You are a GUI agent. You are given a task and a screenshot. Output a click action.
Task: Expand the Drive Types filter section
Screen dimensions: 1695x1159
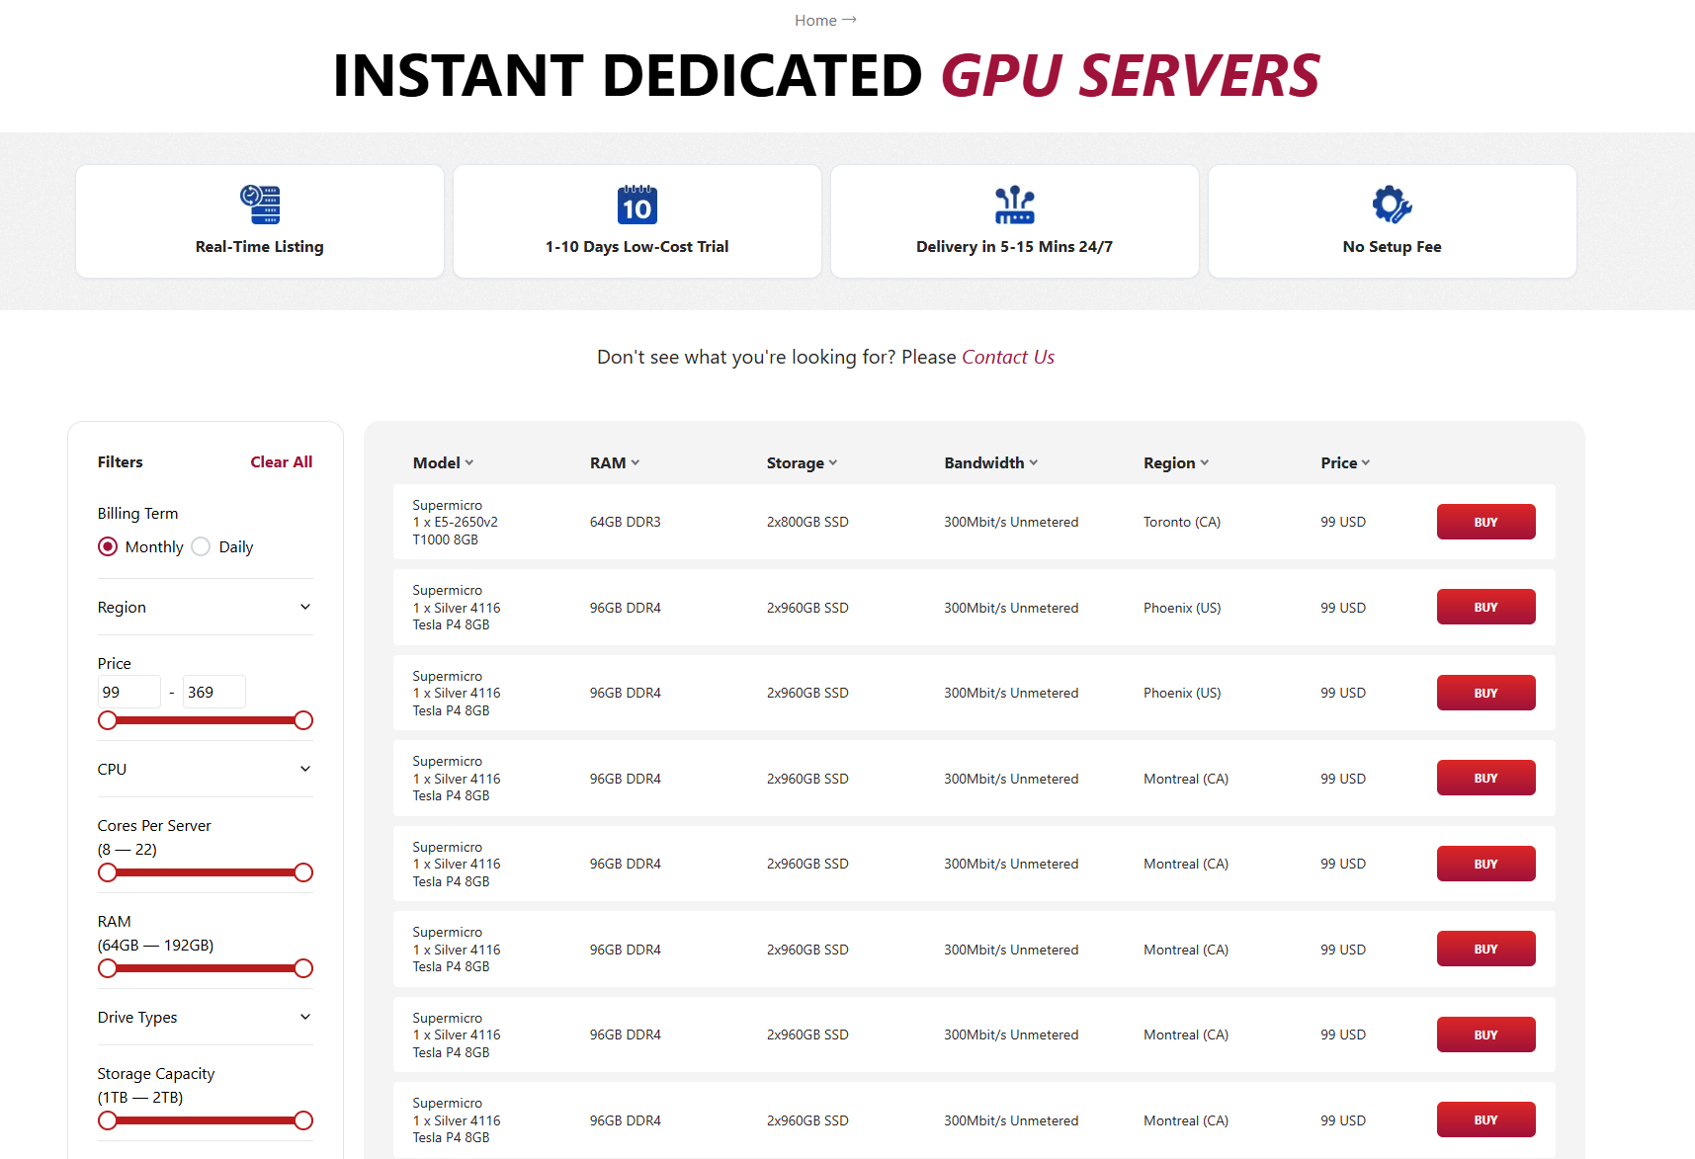click(305, 1017)
